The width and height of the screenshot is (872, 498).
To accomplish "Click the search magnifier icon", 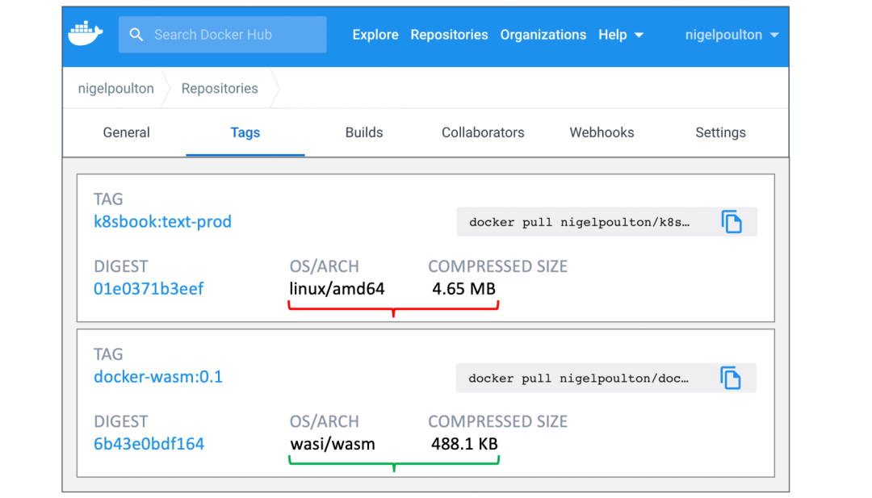I will 136,35.
